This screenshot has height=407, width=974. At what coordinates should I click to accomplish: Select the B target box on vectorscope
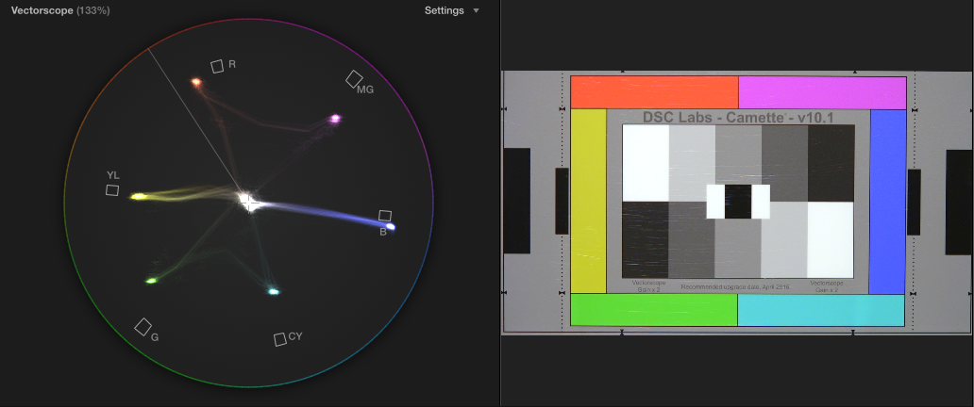click(x=385, y=216)
